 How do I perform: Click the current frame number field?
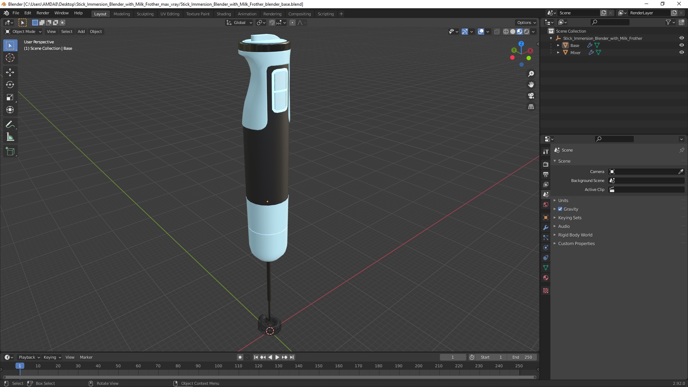(453, 357)
